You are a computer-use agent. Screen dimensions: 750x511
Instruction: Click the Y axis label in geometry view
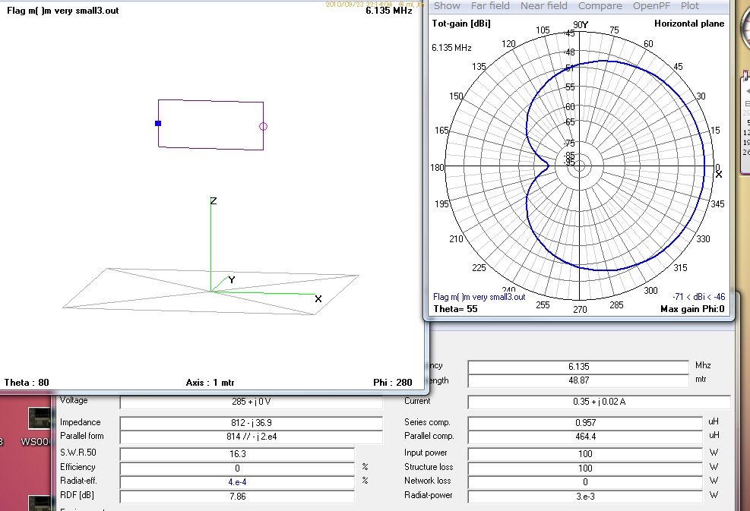tap(232, 279)
